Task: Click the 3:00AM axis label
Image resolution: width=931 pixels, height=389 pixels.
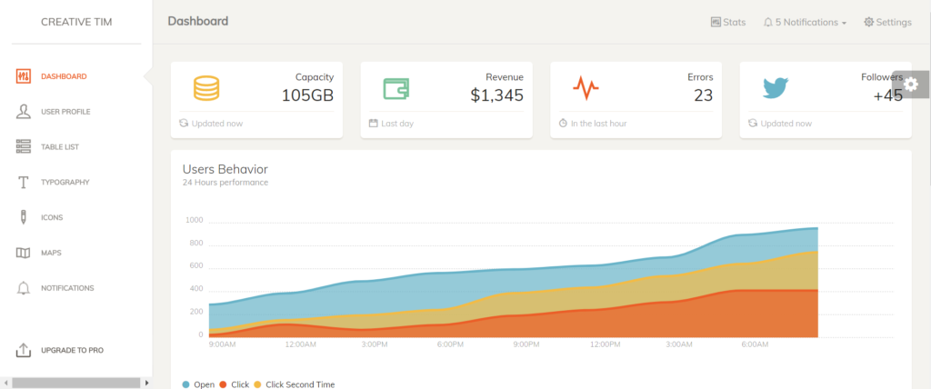Action: 678,344
